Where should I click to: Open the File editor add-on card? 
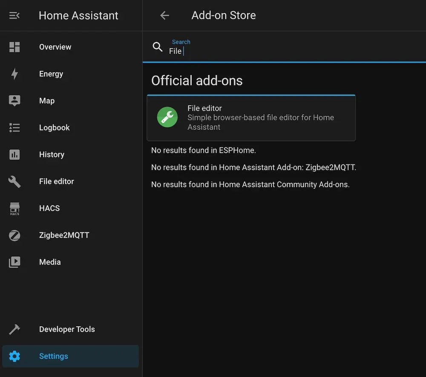[260, 118]
